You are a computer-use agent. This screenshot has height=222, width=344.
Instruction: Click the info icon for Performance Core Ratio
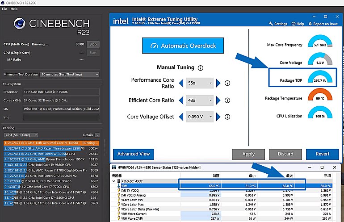(x=227, y=83)
